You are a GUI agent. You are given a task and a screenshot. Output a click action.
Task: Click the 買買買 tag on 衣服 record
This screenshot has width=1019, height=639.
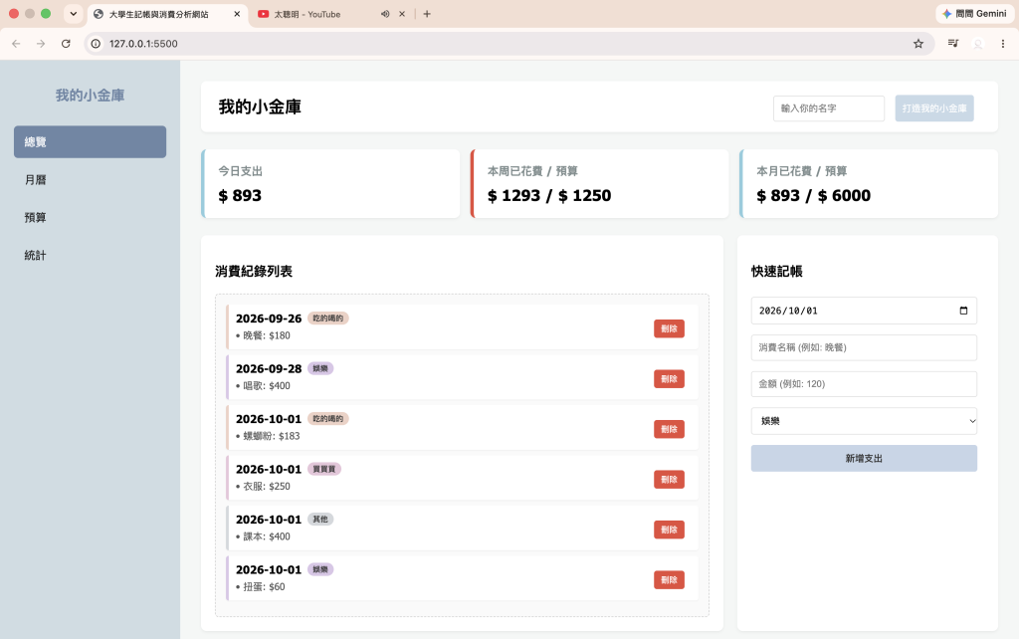[324, 469]
